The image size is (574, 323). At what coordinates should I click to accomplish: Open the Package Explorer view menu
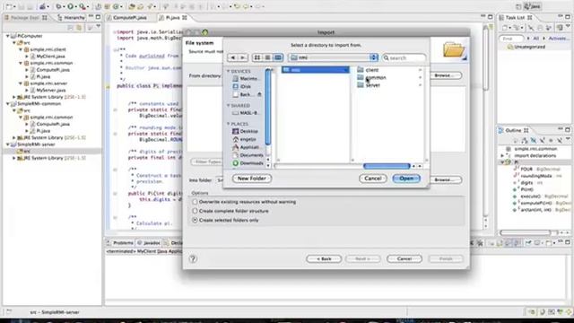coord(98,26)
